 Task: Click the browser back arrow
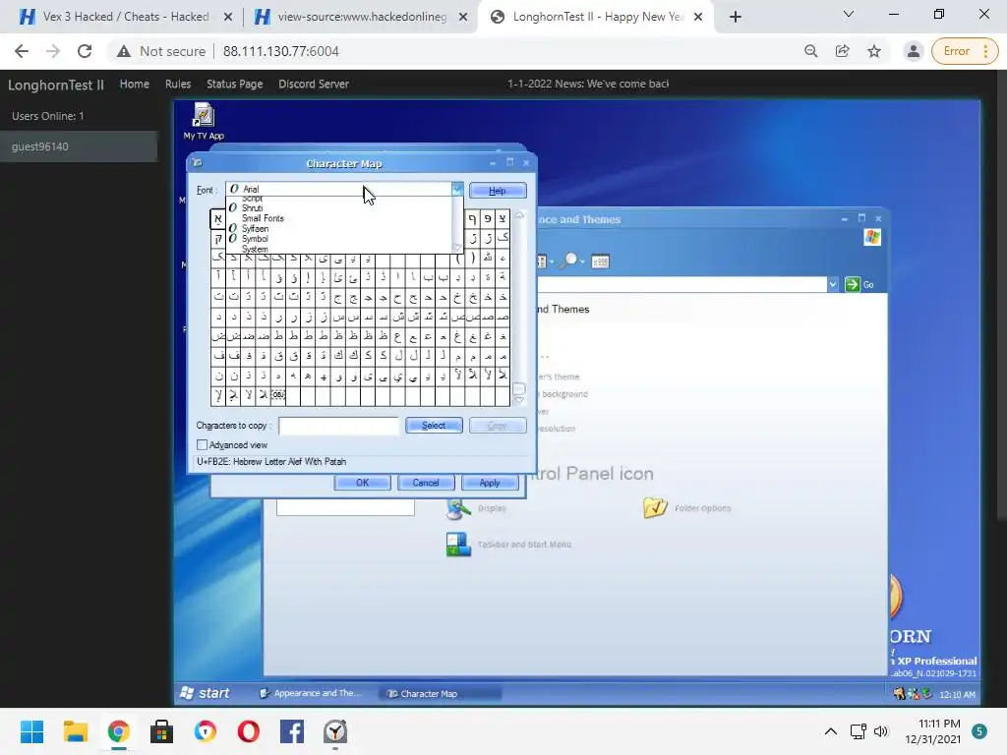click(22, 51)
